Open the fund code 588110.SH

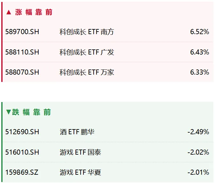[x=22, y=52]
